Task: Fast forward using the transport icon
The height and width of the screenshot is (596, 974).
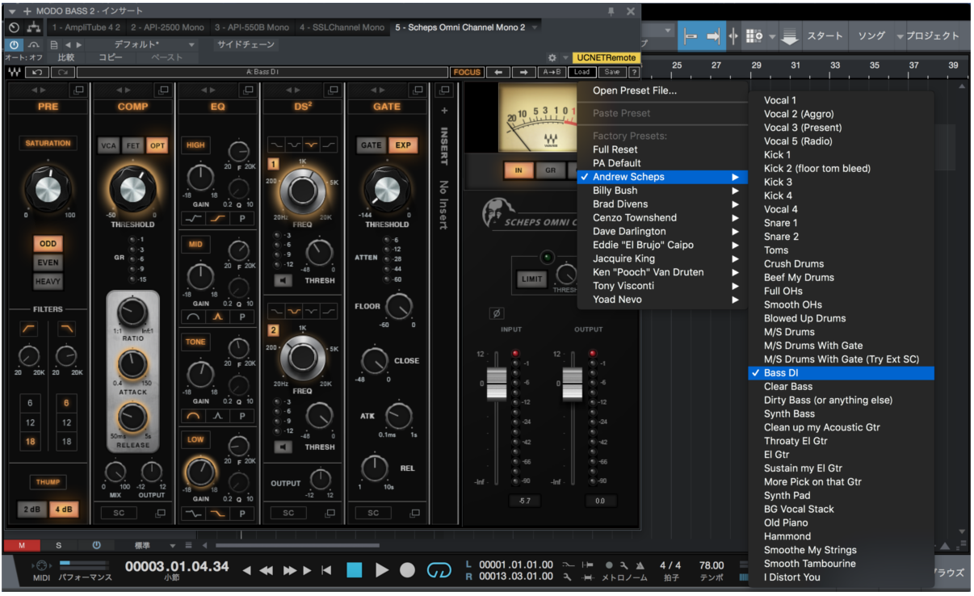Action: (x=290, y=571)
